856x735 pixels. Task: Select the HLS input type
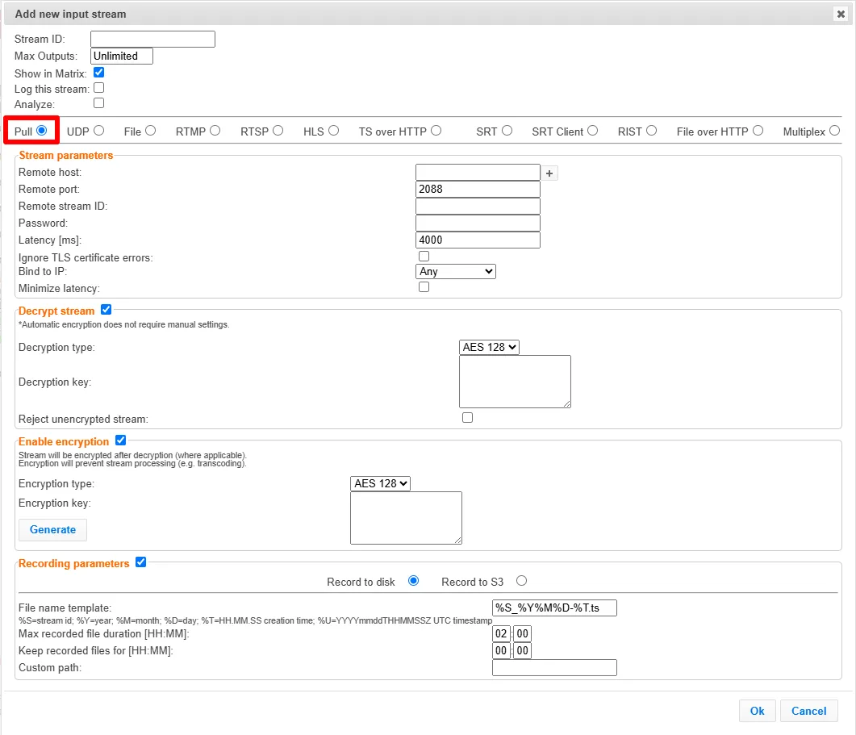pyautogui.click(x=333, y=131)
